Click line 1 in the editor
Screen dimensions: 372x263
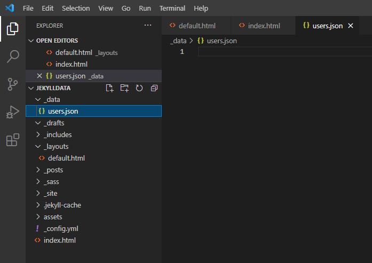point(283,52)
